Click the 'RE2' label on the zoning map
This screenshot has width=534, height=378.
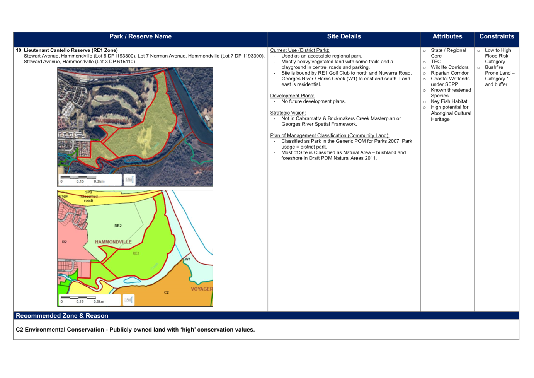click(118, 226)
